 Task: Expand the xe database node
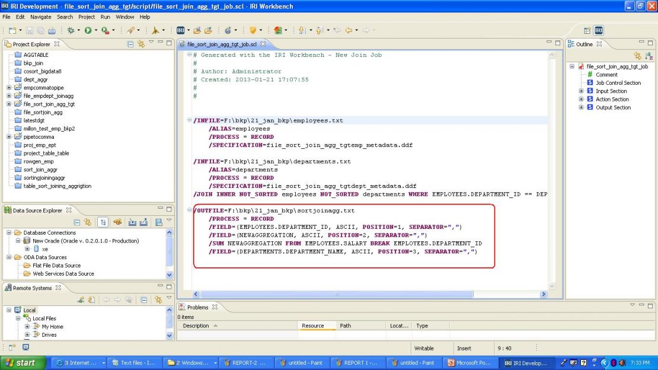[x=27, y=249]
